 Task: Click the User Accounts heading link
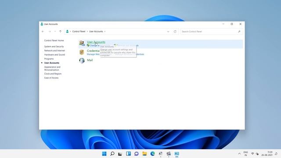pyautogui.click(x=96, y=42)
